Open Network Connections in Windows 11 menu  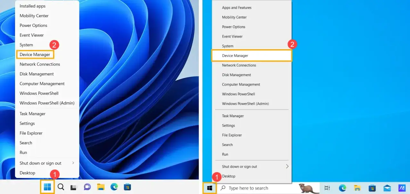click(47, 64)
